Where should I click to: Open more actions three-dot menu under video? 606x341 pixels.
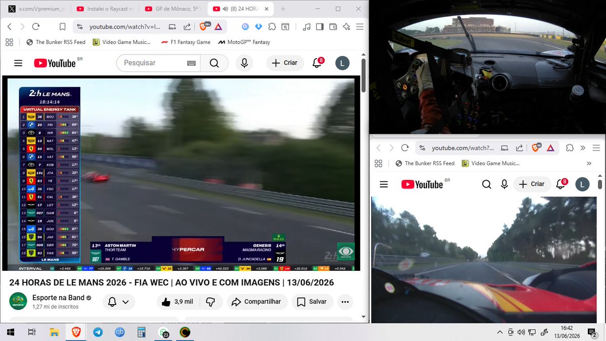tap(345, 302)
